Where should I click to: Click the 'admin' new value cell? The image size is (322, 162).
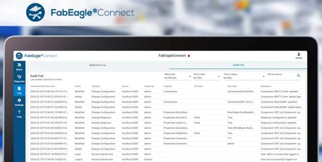tap(231, 144)
